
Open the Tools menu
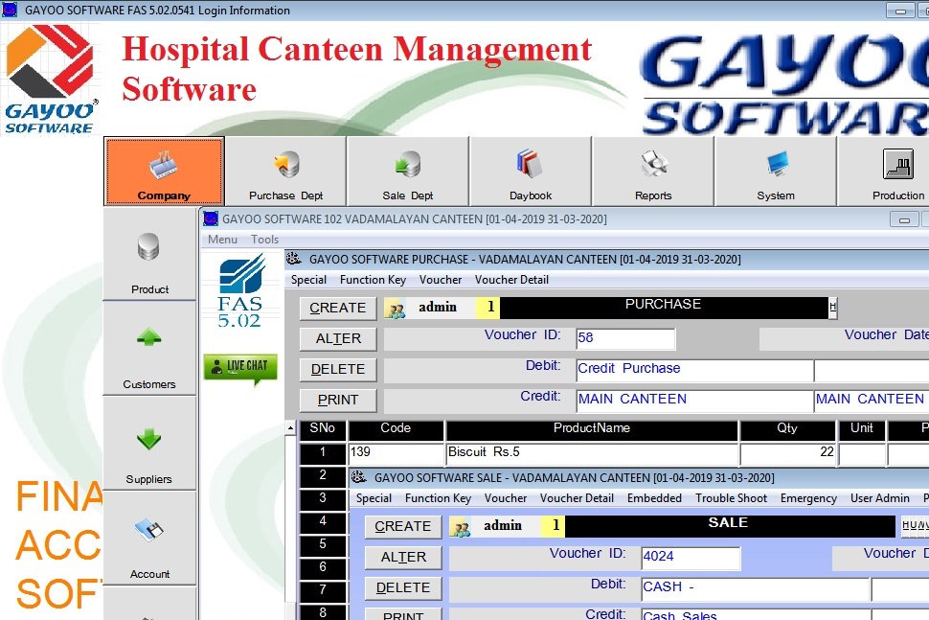point(264,240)
